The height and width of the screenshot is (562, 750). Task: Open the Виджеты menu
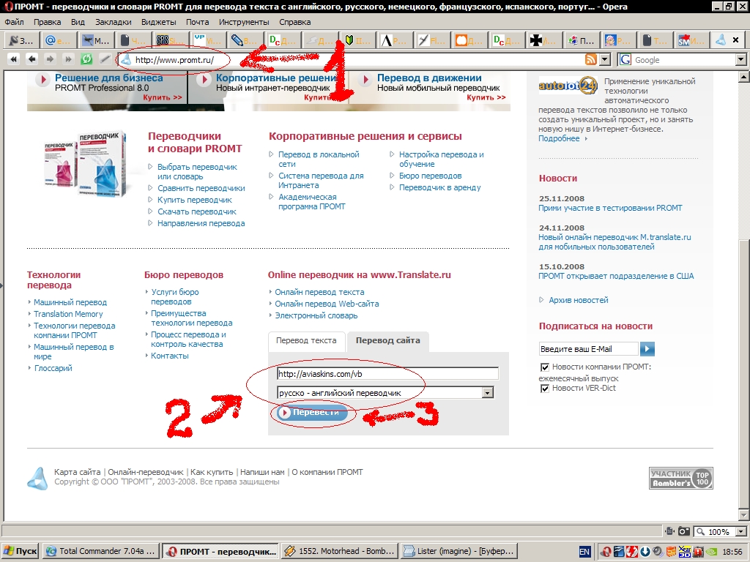coord(159,22)
